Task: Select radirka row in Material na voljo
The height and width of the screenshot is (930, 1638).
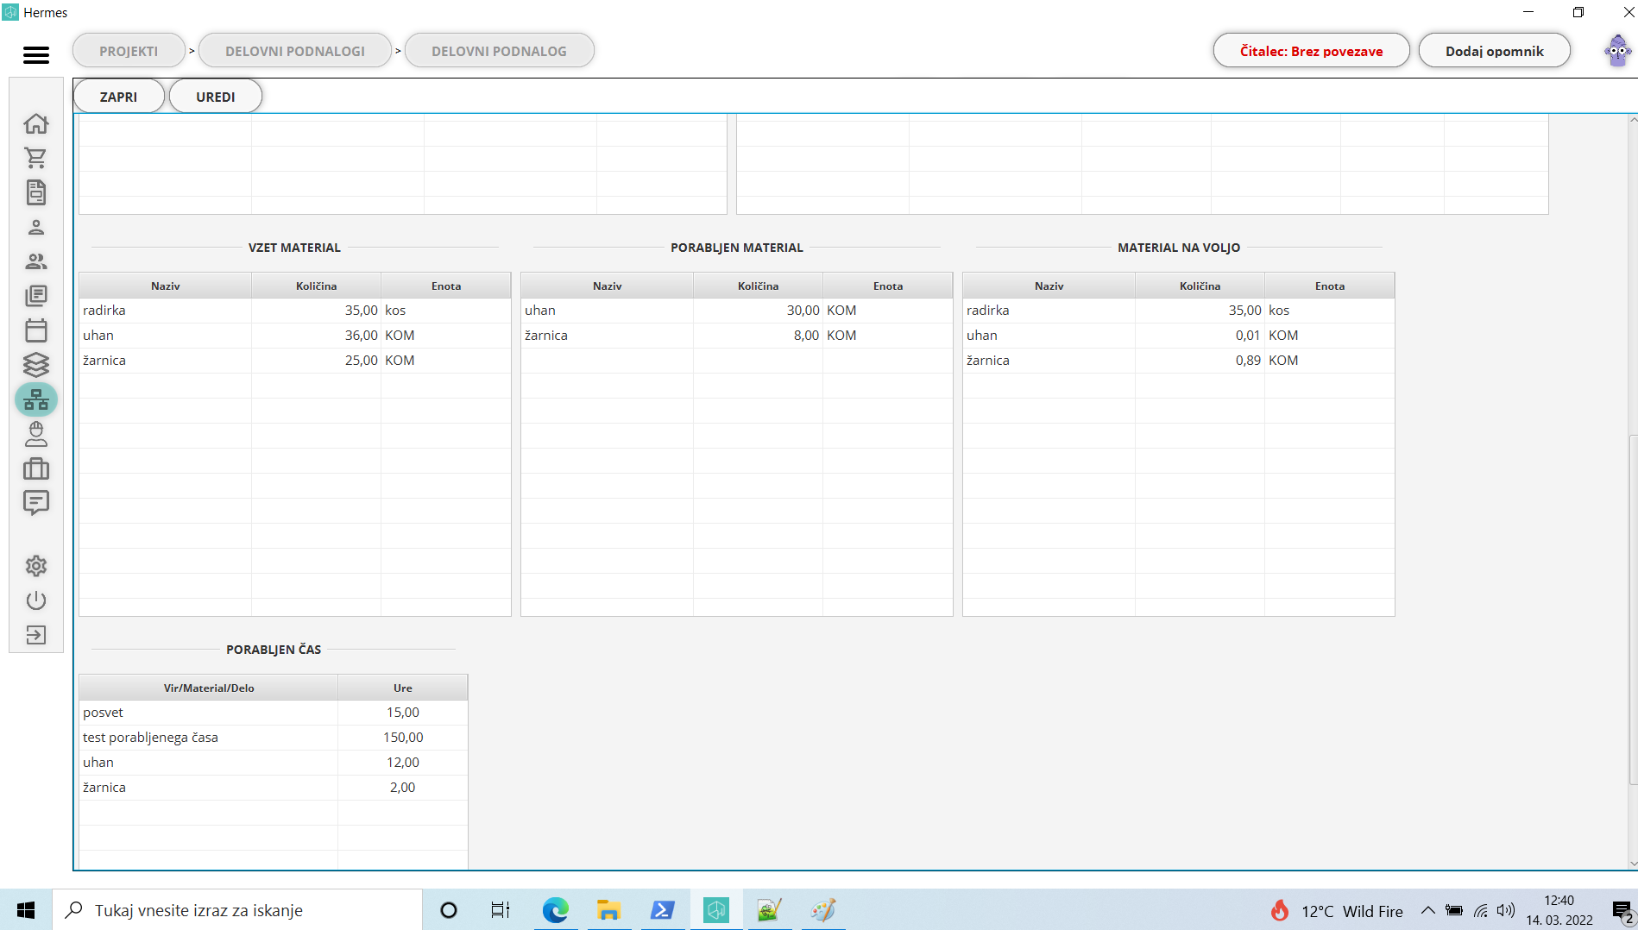Action: 1178,311
